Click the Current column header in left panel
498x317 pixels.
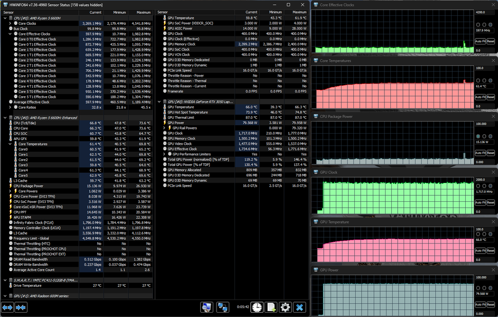tap(95, 12)
